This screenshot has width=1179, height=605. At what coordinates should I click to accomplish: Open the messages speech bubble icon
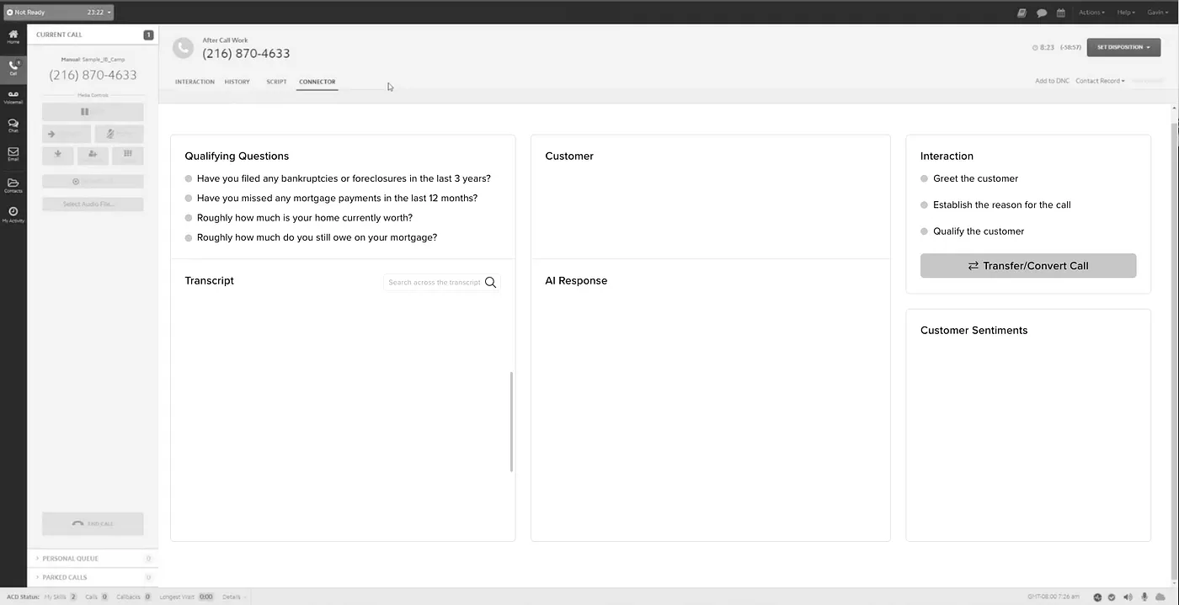coord(1042,13)
